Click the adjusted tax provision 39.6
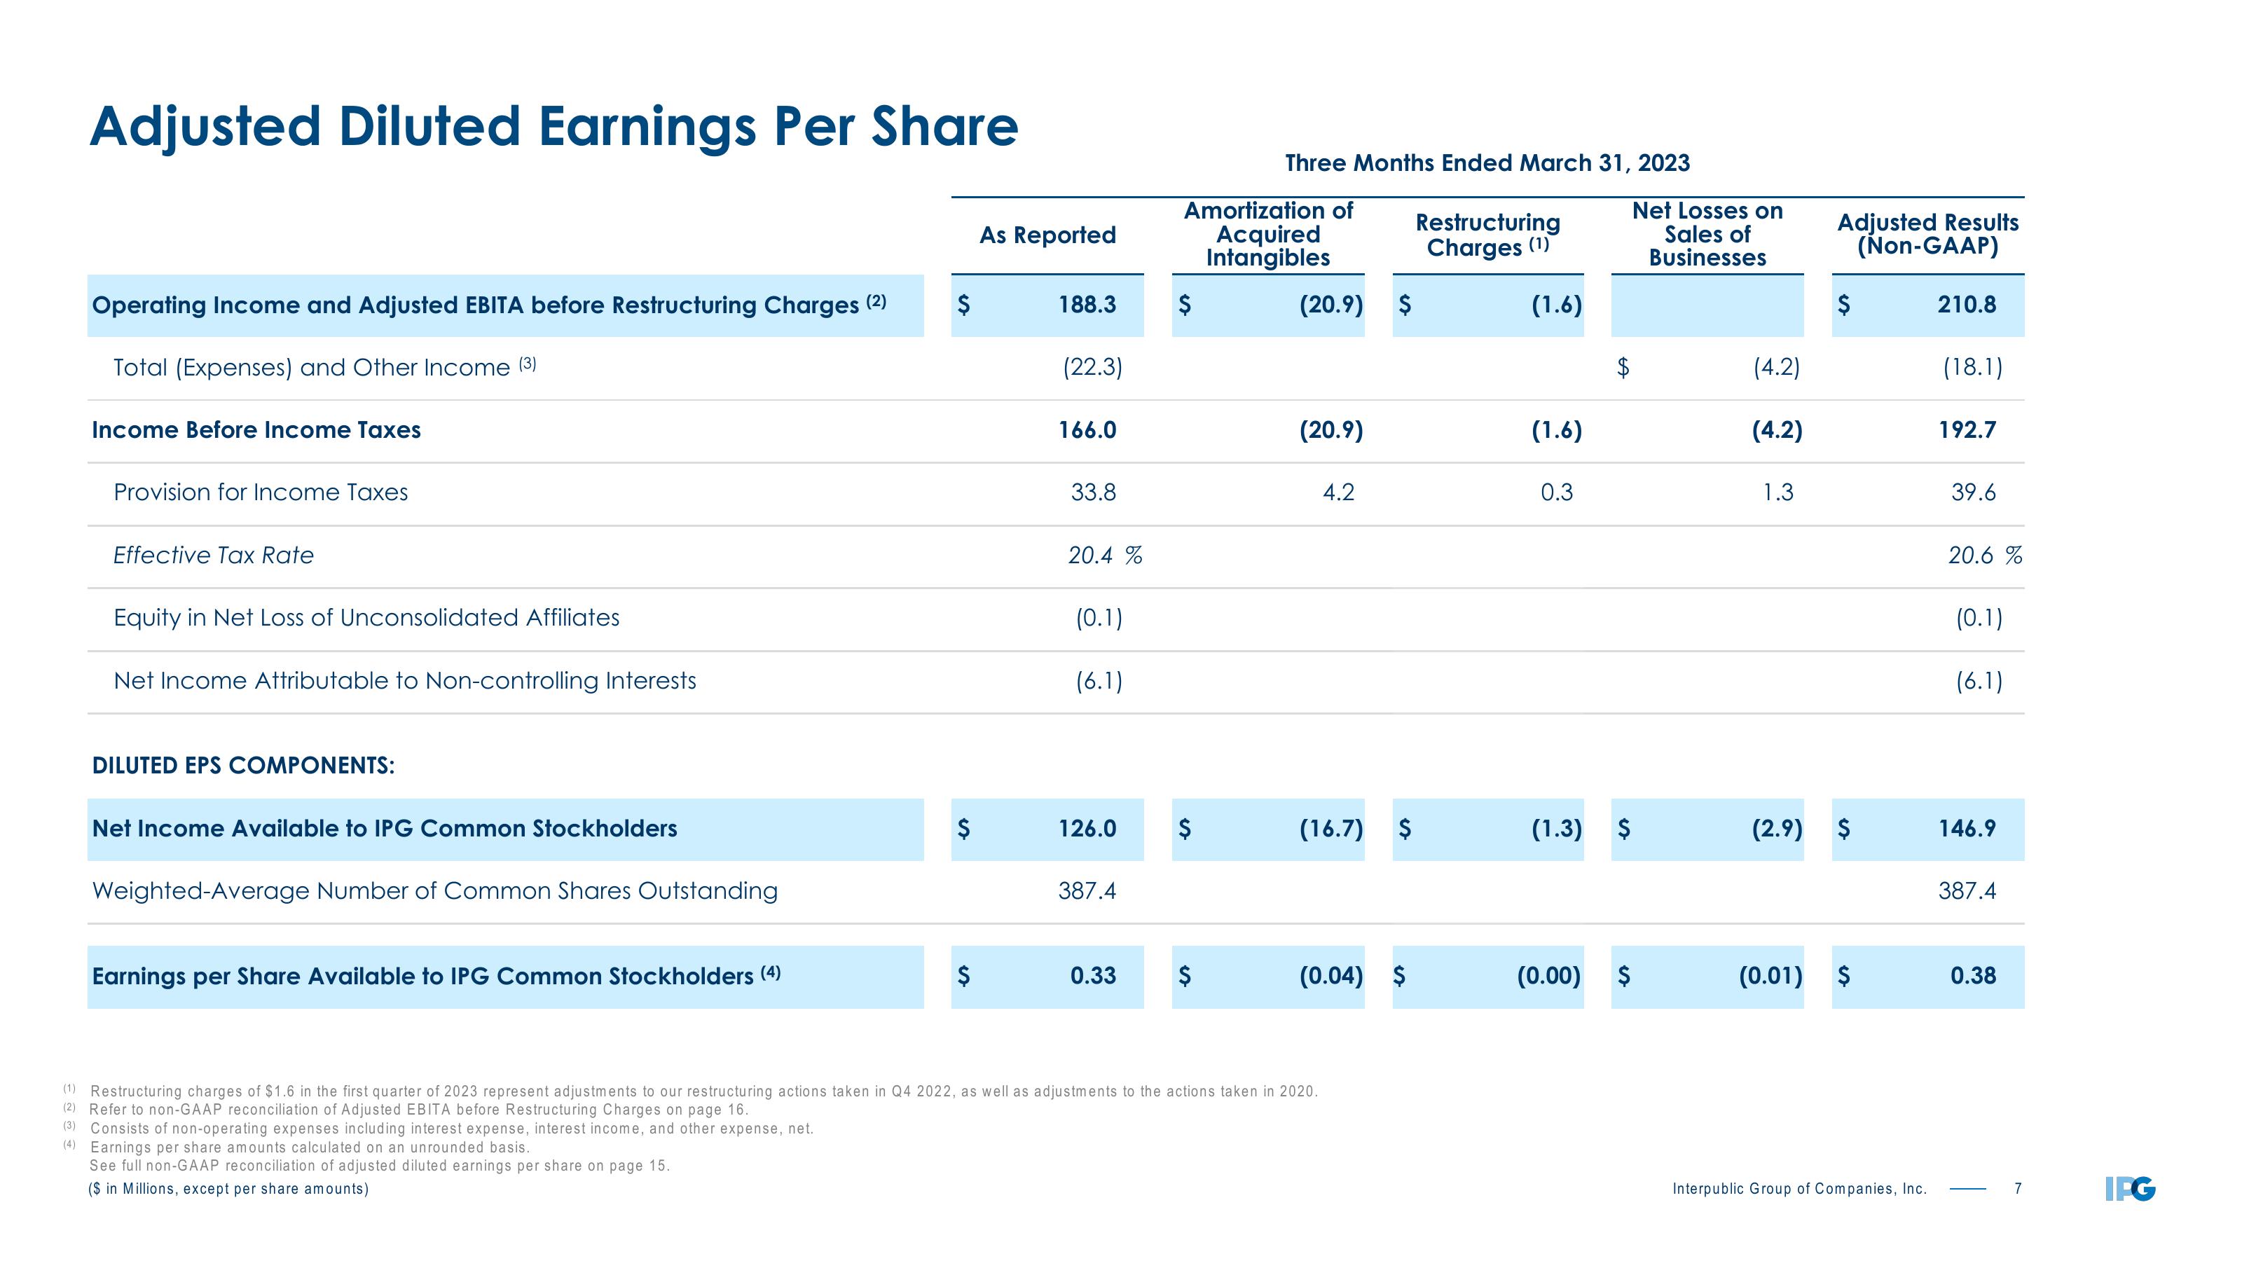This screenshot has width=2242, height=1261. pyautogui.click(x=1973, y=492)
